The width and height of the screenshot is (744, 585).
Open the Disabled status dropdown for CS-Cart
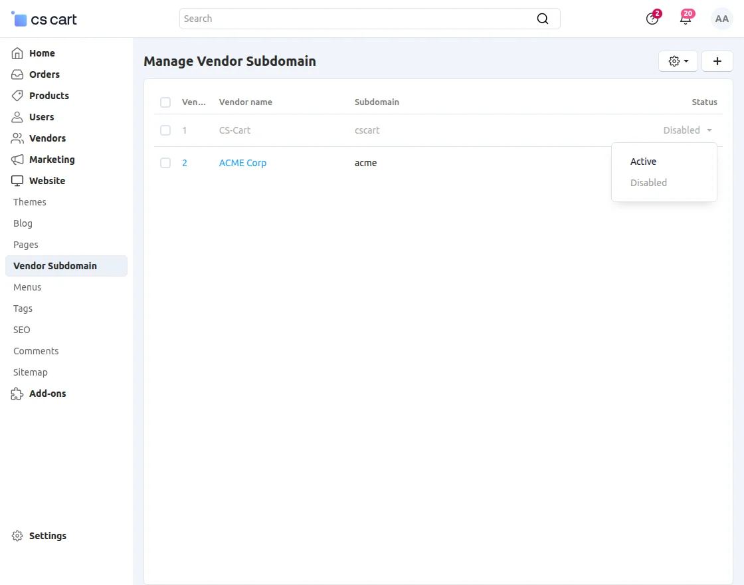tap(687, 130)
